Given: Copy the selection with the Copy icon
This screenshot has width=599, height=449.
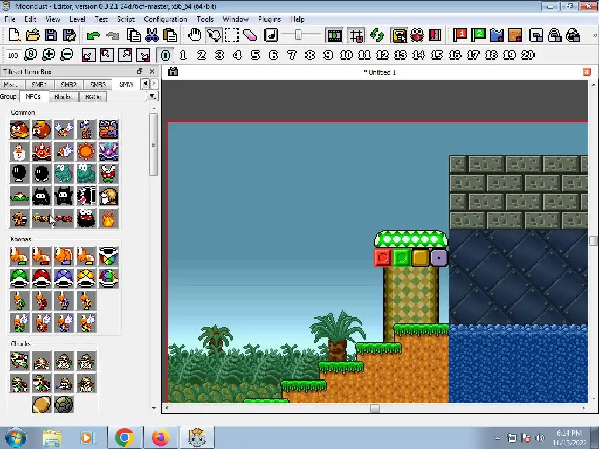Looking at the screenshot, I should point(134,35).
